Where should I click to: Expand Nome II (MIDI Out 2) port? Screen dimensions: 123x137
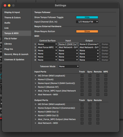35,115
